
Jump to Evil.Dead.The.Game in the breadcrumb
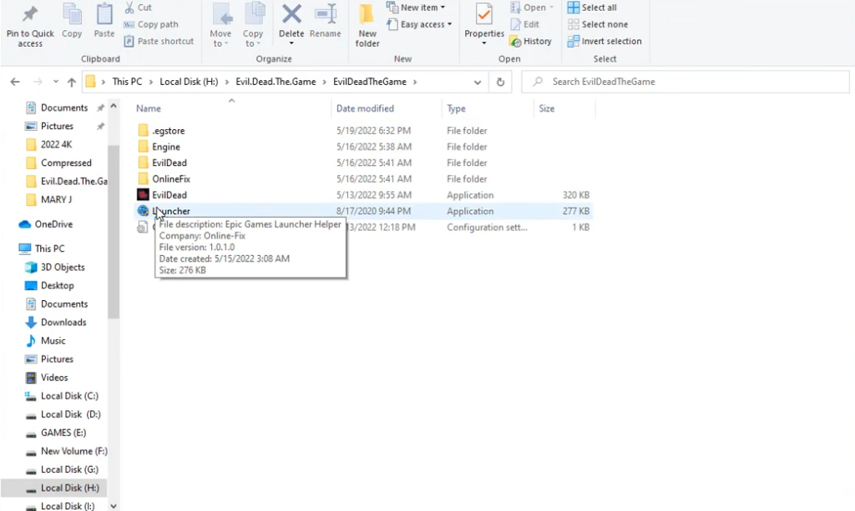pyautogui.click(x=276, y=82)
